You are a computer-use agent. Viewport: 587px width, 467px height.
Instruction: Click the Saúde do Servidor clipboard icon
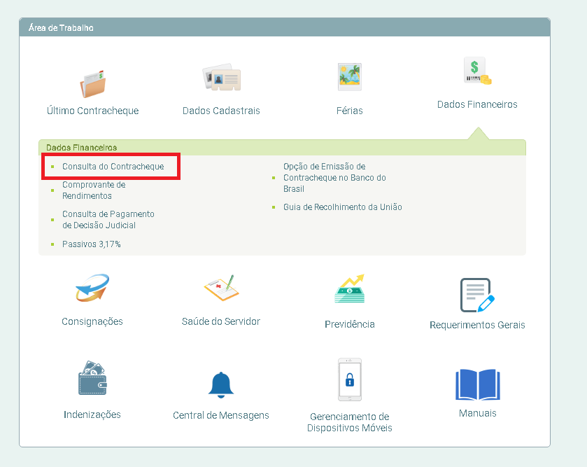pos(221,288)
